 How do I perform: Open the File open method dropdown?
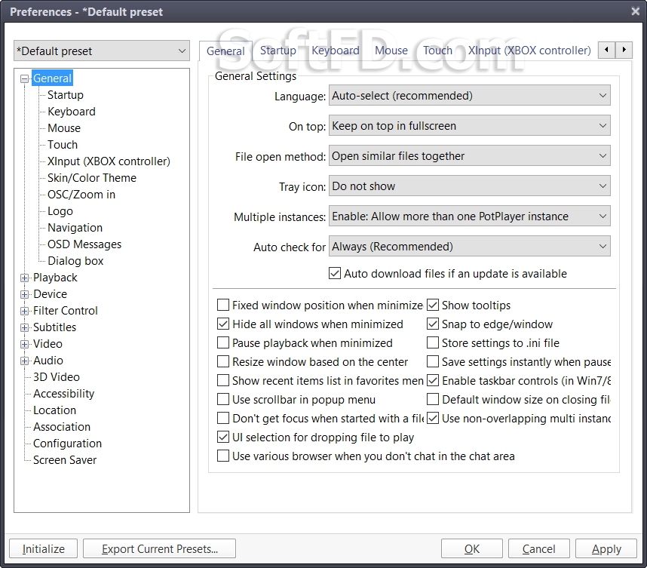click(x=470, y=156)
